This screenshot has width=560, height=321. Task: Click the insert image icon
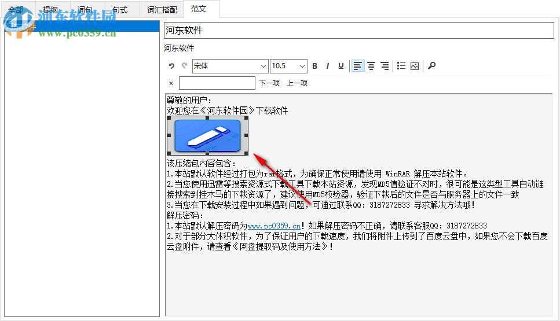click(x=414, y=66)
